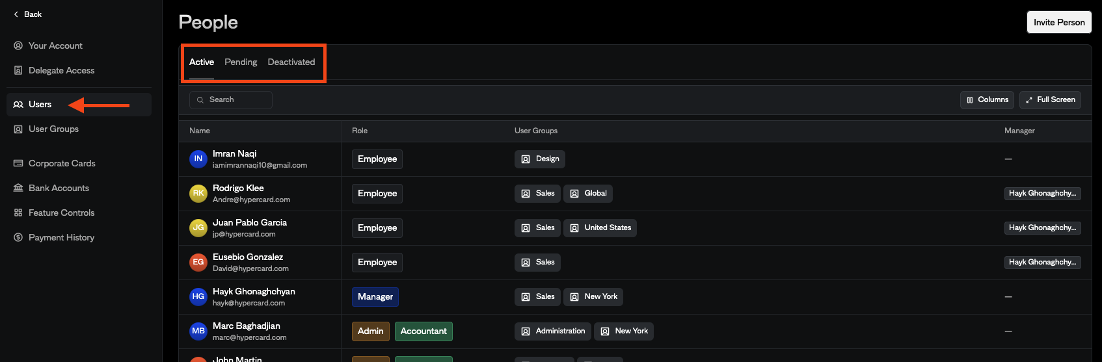Click Sales group tag for Hayk Ghonaghchyan

pyautogui.click(x=537, y=297)
